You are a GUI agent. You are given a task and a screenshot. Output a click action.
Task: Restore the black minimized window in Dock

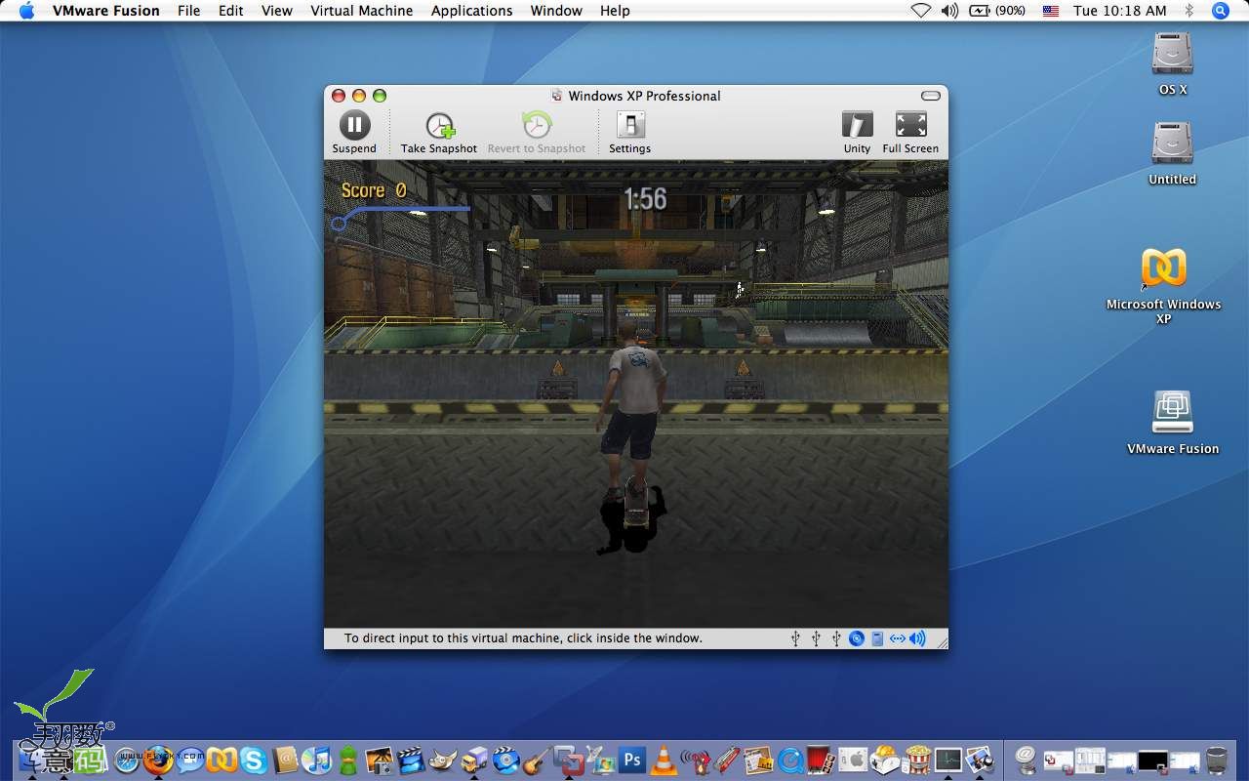pyautogui.click(x=1152, y=760)
